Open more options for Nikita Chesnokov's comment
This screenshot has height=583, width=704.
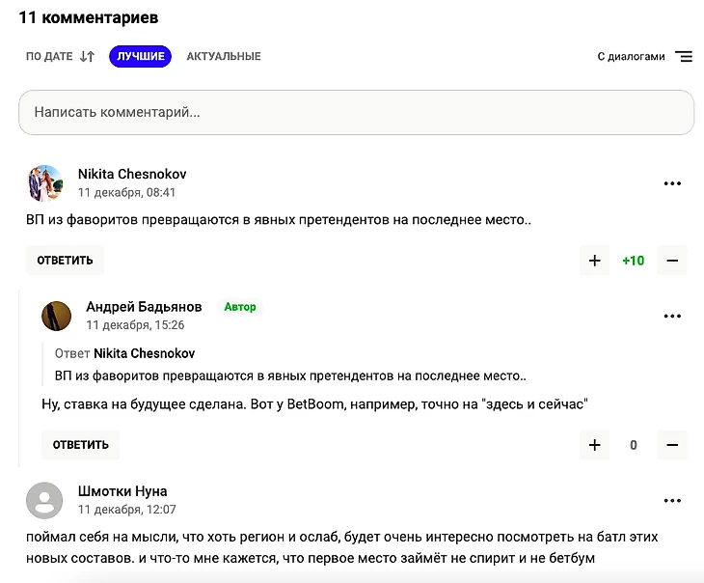(x=672, y=183)
